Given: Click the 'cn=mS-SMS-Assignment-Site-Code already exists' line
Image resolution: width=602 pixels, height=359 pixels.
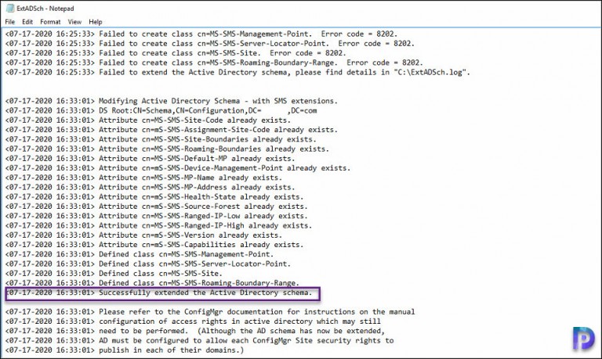Looking at the screenshot, I should click(x=171, y=130).
